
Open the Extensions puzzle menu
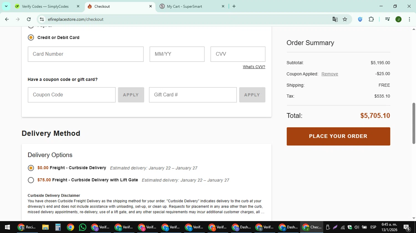(371, 19)
